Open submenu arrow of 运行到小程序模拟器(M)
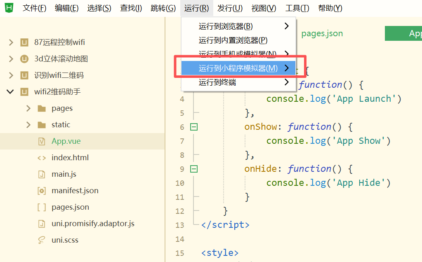 tap(287, 68)
